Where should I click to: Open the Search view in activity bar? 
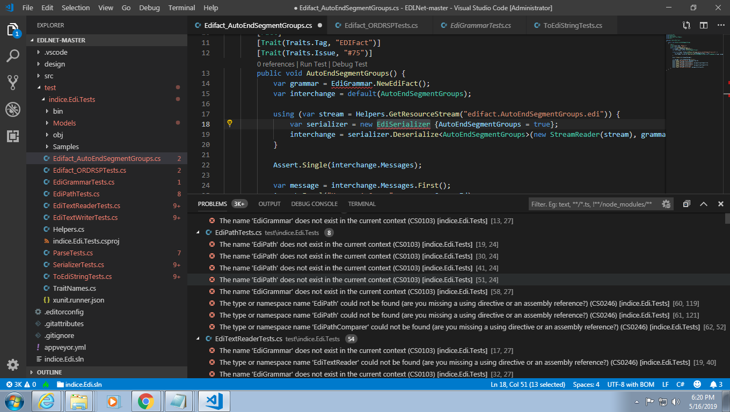tap(13, 56)
